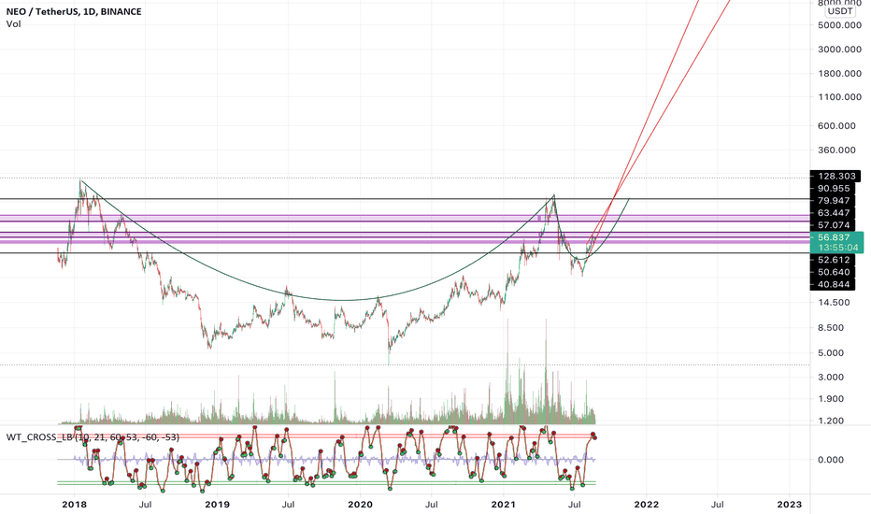The width and height of the screenshot is (871, 514).
Task: Click the Vol indicator label
Action: (13, 24)
